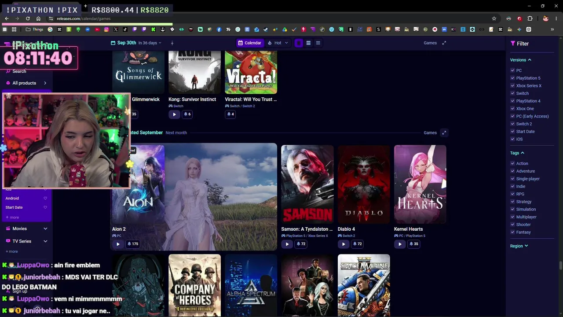The height and width of the screenshot is (317, 563).
Task: Go to Next month link
Action: pos(176,133)
